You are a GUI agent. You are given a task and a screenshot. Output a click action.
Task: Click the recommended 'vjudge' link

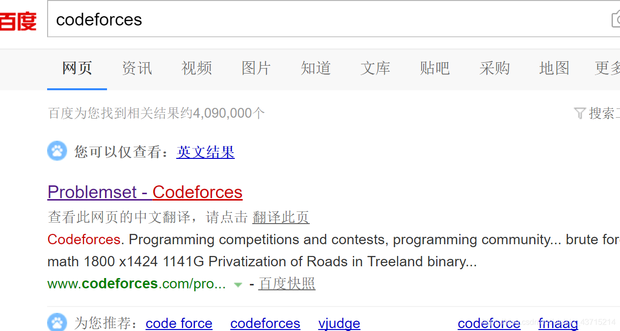point(339,323)
